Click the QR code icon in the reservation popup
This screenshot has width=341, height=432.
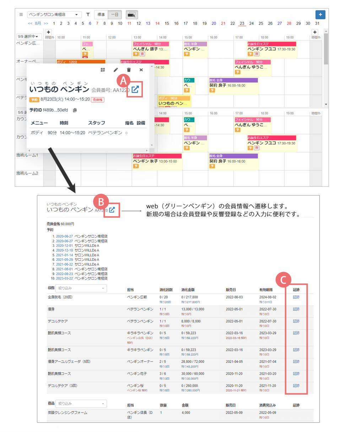(103, 70)
